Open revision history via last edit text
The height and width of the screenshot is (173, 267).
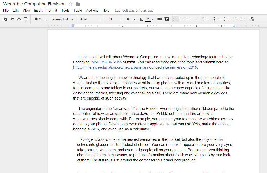(134, 11)
